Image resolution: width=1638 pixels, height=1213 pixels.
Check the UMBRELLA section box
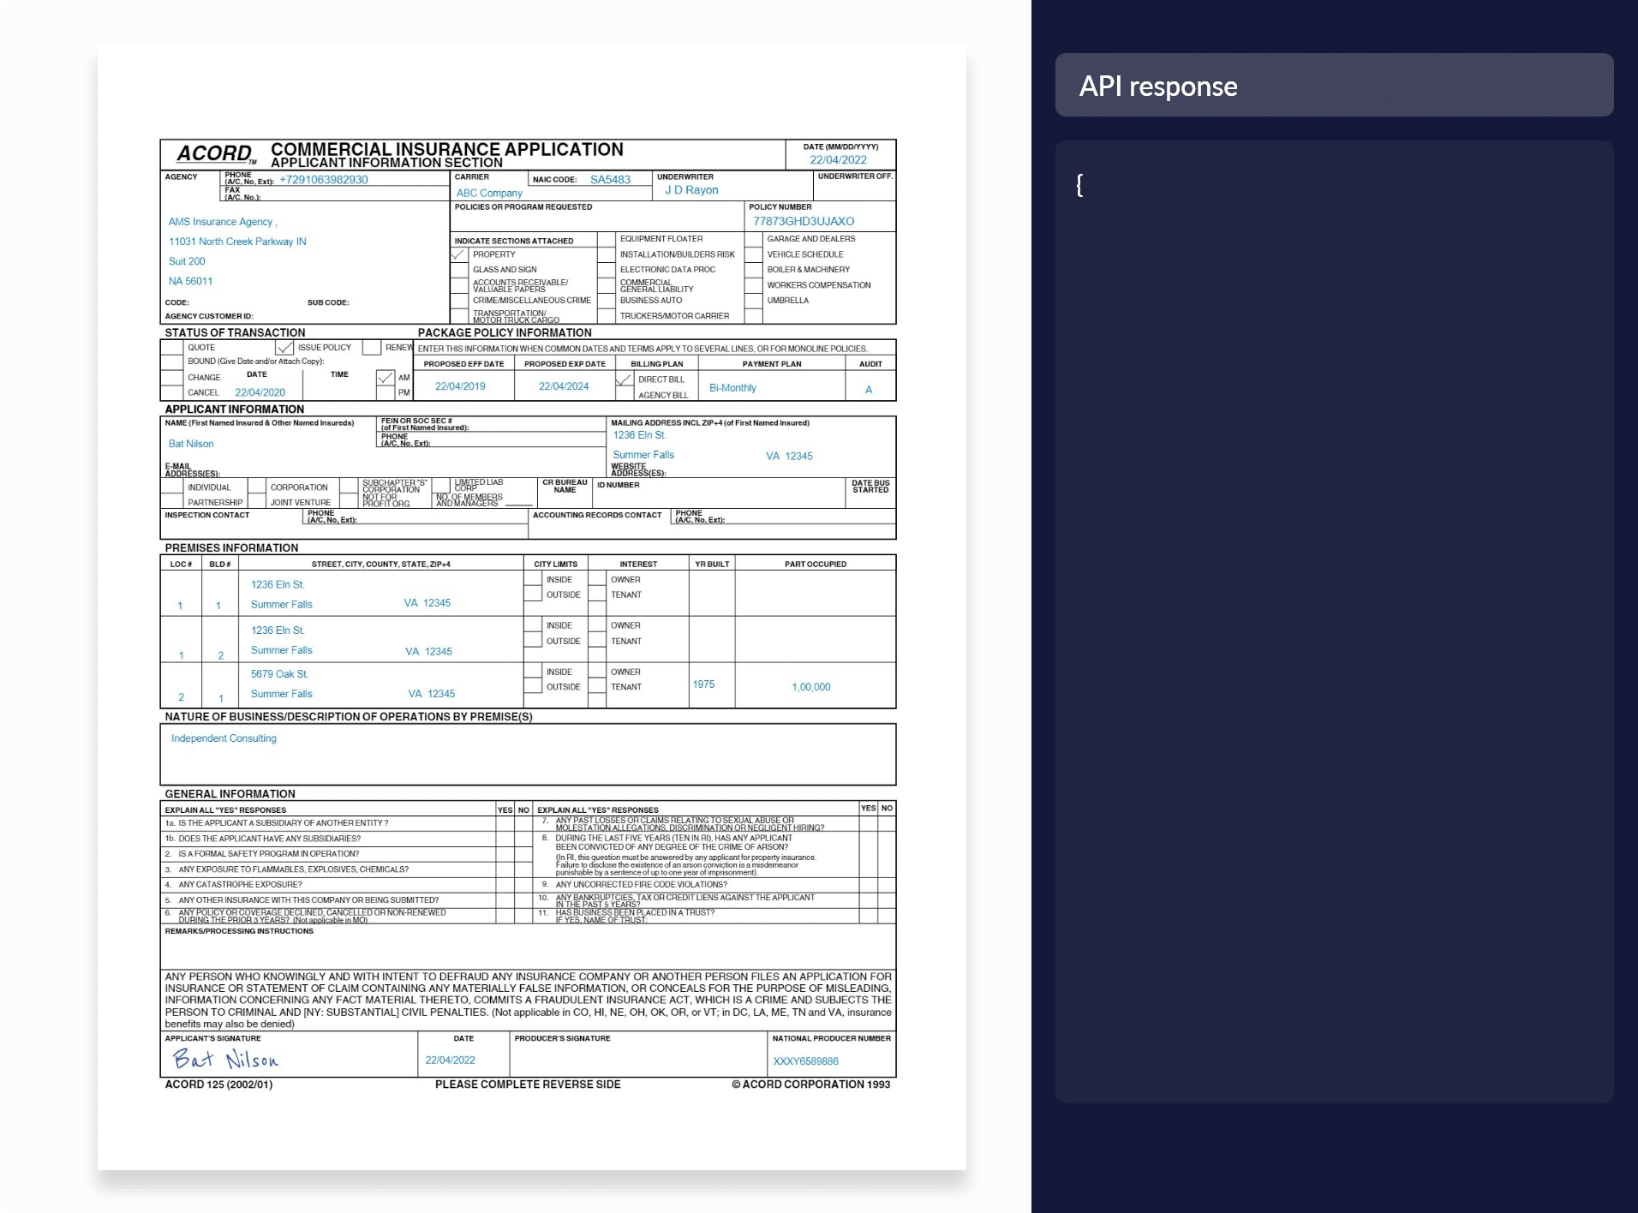click(x=754, y=301)
